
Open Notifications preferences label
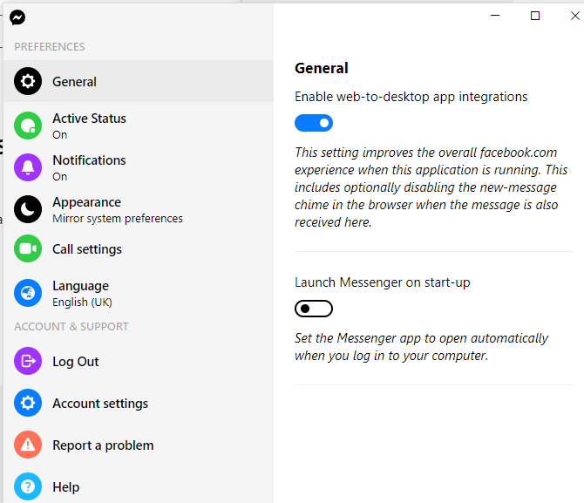pyautogui.click(x=90, y=160)
